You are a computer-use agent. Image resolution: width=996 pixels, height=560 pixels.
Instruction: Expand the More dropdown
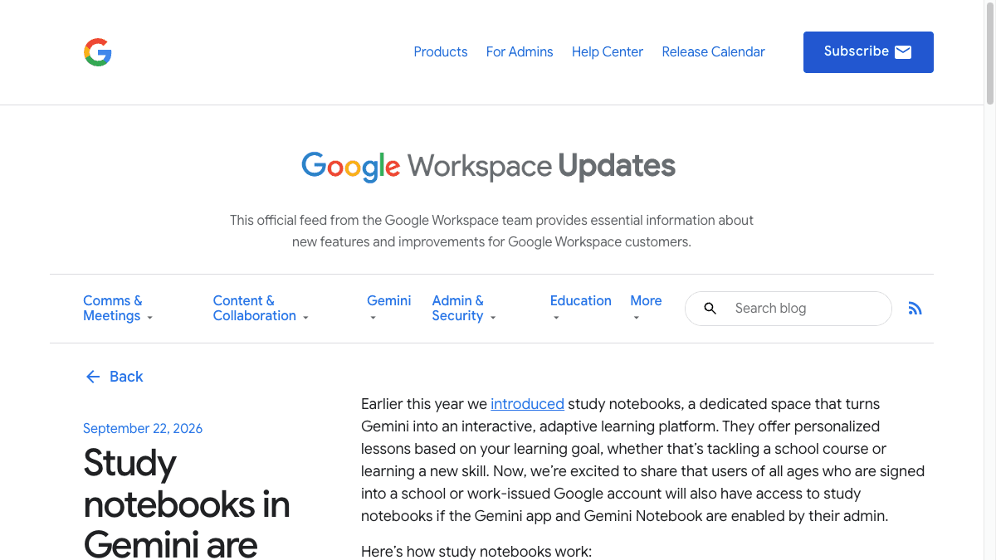point(646,308)
